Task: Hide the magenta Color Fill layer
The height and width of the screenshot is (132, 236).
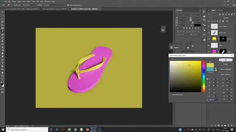Action: pos(209,52)
